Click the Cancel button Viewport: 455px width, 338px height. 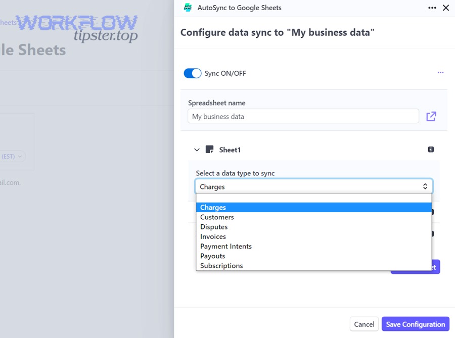tap(364, 324)
